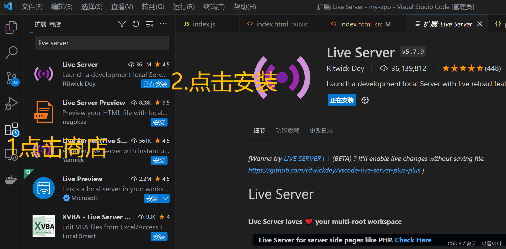Switch to index.js editor tab

coord(207,24)
